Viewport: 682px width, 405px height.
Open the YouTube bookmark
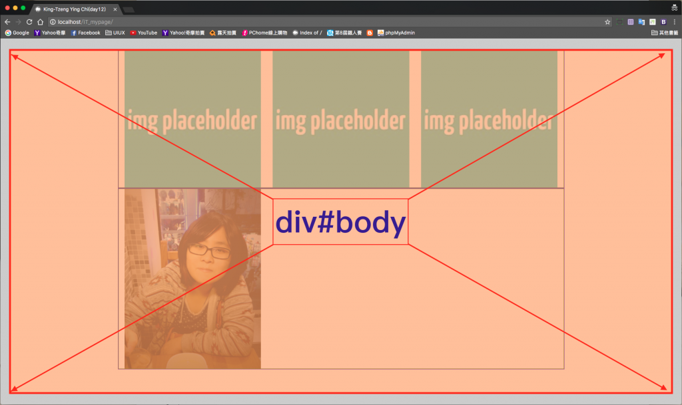(x=144, y=33)
